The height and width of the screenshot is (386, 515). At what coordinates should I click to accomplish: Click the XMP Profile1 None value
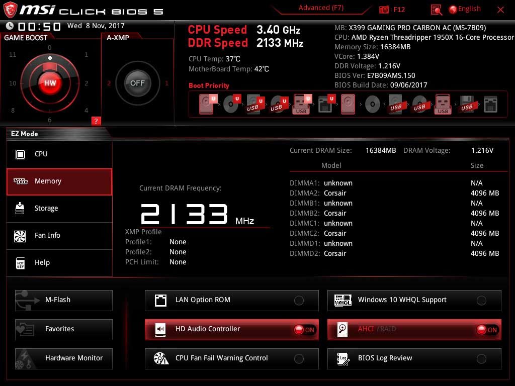point(178,242)
